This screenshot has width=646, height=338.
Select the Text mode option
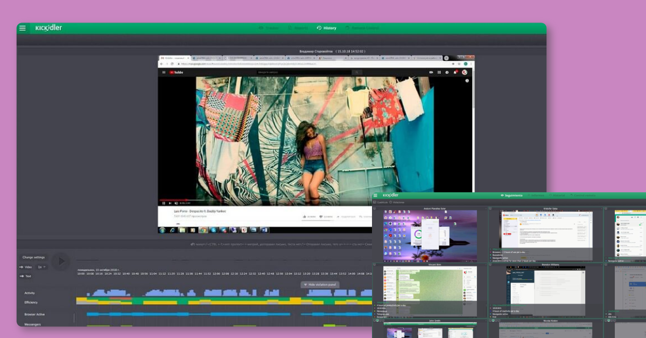coord(26,276)
